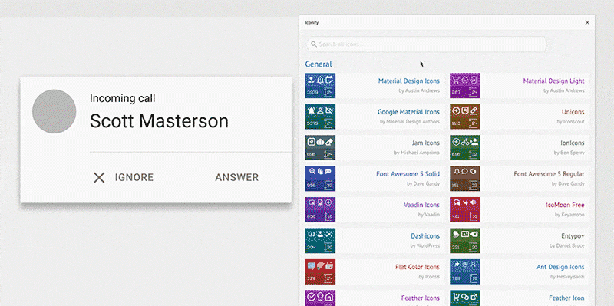This screenshot has height=306, width=614.
Task: Open the Font Awesome 5 Solid thumbnail
Action: point(320,179)
